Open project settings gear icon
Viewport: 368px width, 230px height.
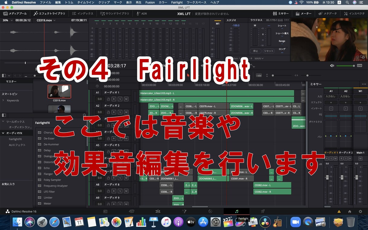pyautogui.click(x=360, y=212)
